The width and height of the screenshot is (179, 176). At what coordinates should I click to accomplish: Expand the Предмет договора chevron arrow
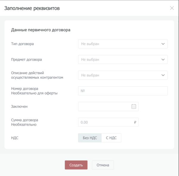point(163,60)
